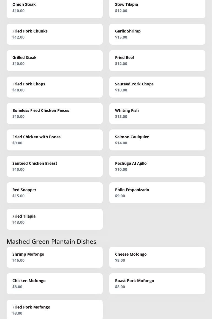
Task: Open the Stew Tilapia dish card
Action: point(157,8)
